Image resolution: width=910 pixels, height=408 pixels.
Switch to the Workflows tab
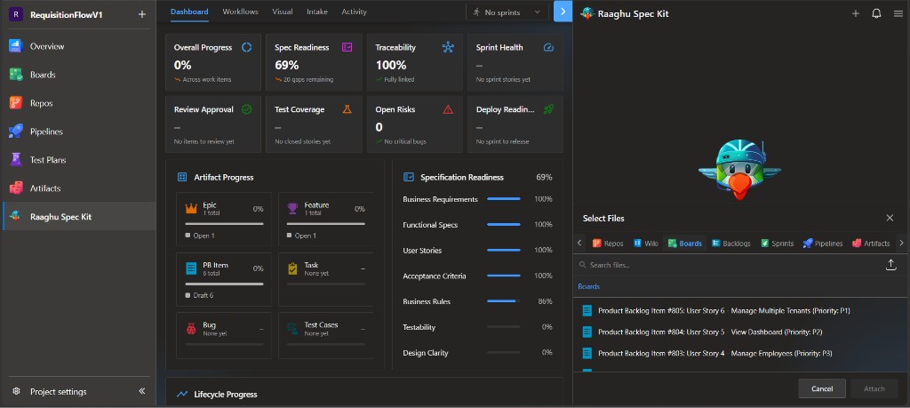[240, 12]
